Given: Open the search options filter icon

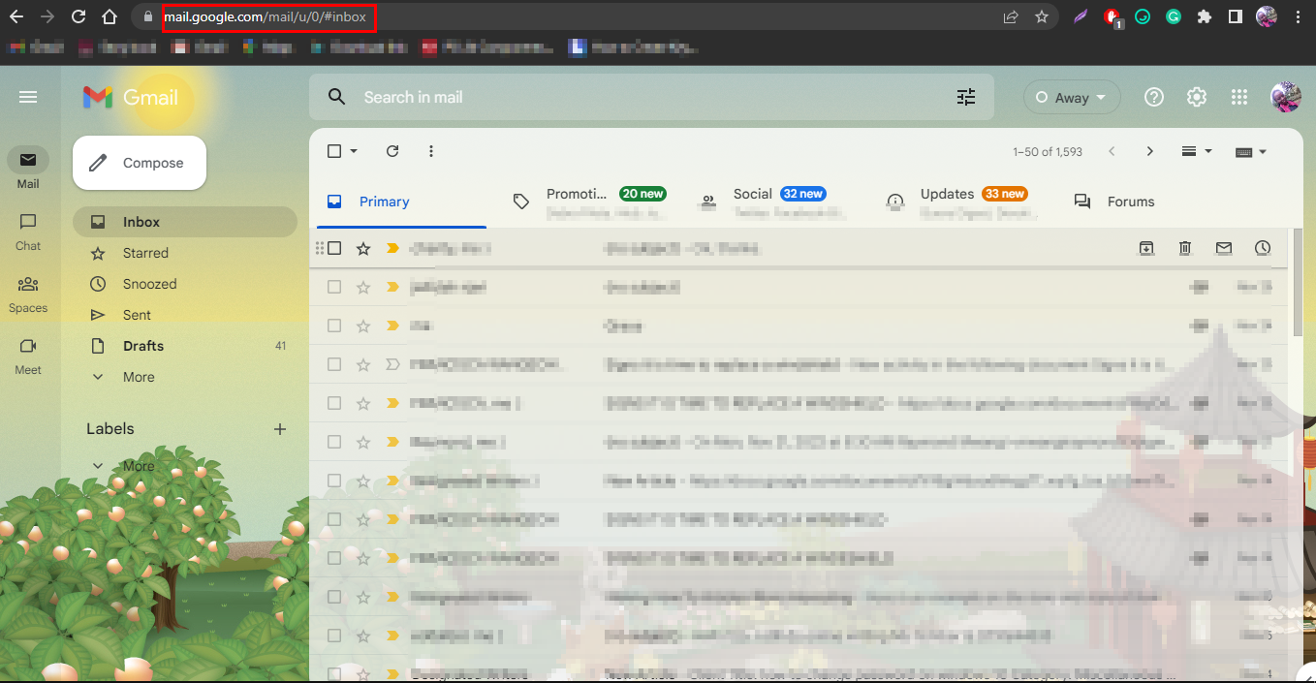Looking at the screenshot, I should tap(966, 97).
